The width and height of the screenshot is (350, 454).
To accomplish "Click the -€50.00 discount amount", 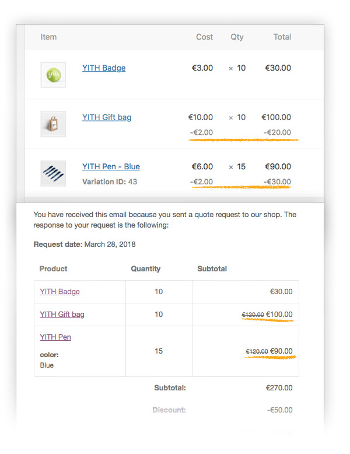I will 280,410.
